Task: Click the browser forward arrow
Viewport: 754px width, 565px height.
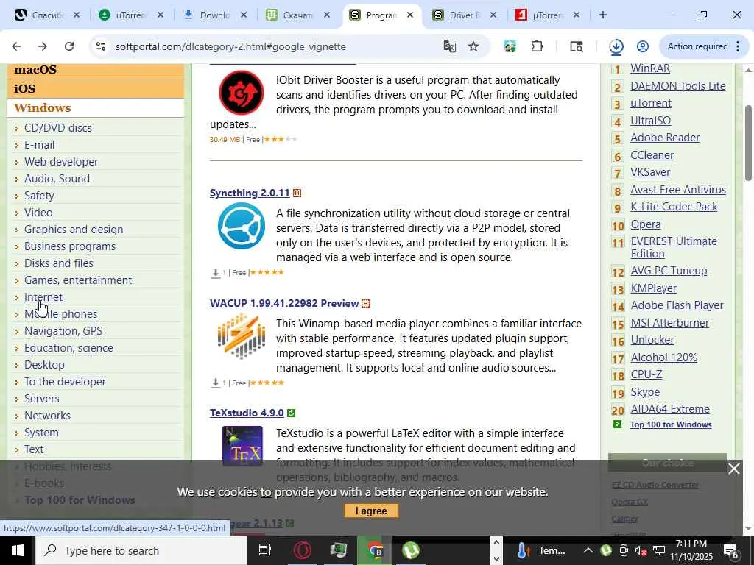Action: point(43,46)
